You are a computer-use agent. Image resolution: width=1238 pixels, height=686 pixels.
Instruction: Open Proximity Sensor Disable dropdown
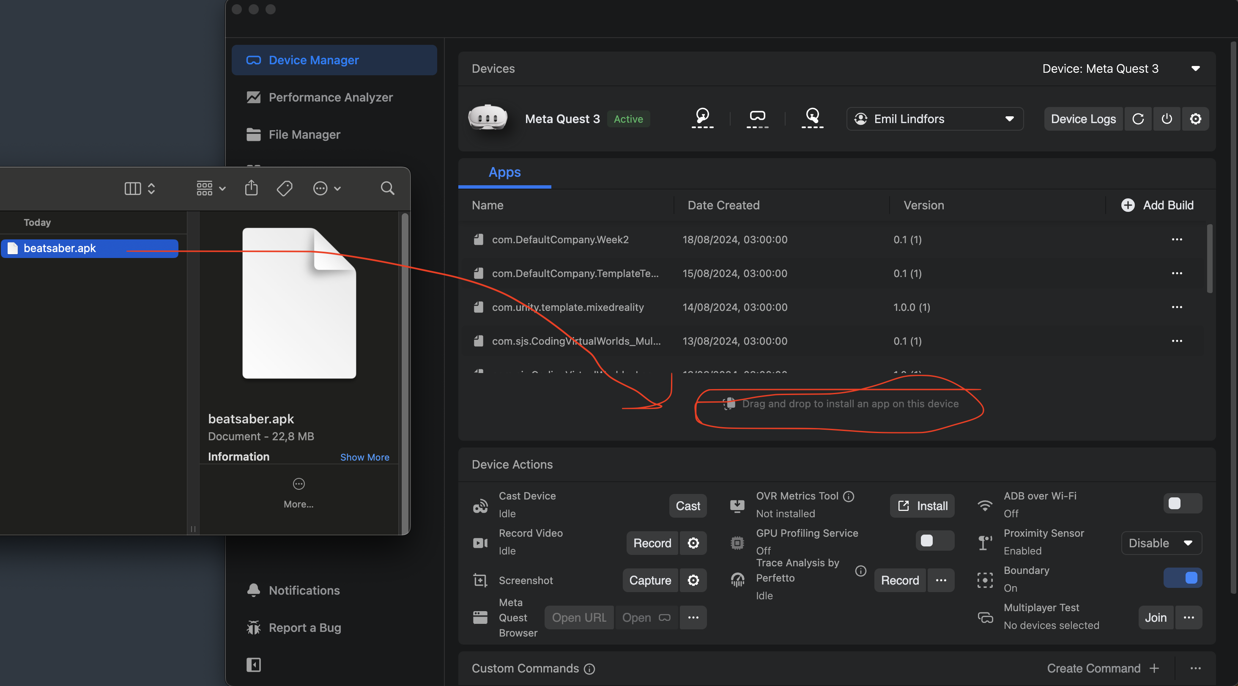1161,543
